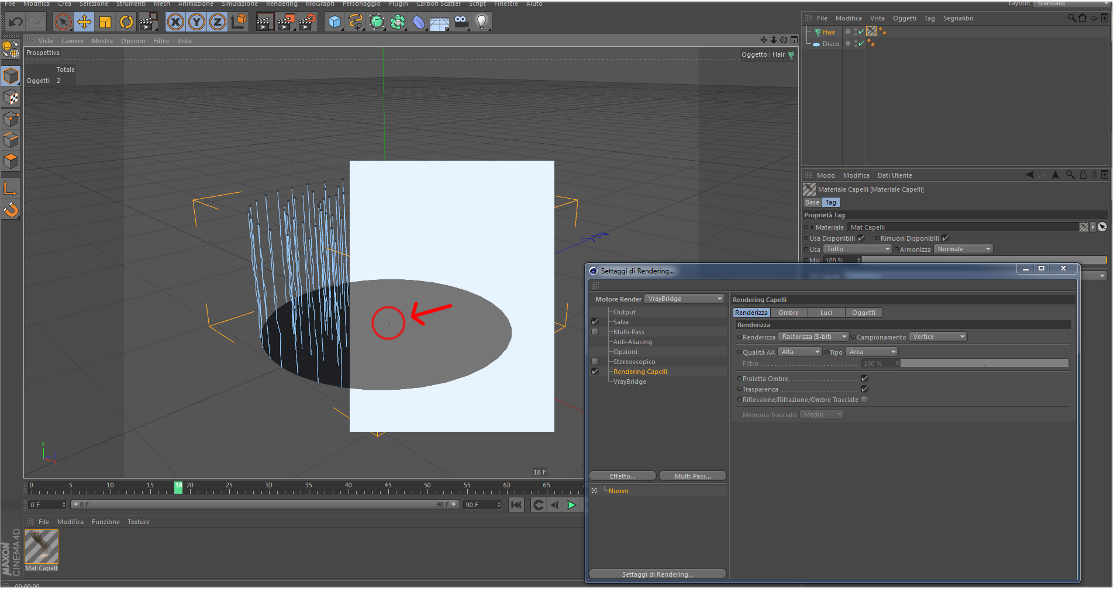Expand the Campionamento Vertice dropdown

tap(938, 337)
